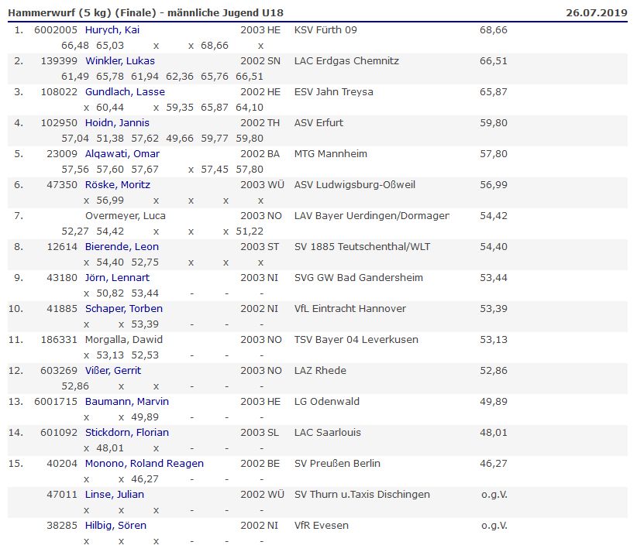The height and width of the screenshot is (552, 637).
Task: Open Roland Reagen Monono link
Action: click(x=144, y=464)
